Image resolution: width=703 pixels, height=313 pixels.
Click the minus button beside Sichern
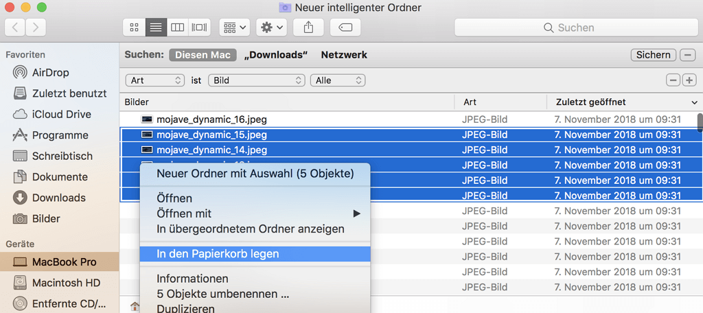click(x=688, y=55)
